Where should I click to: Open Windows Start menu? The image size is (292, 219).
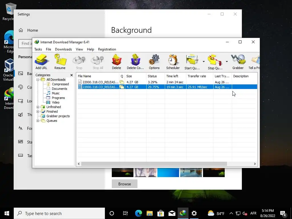pyautogui.click(x=7, y=213)
